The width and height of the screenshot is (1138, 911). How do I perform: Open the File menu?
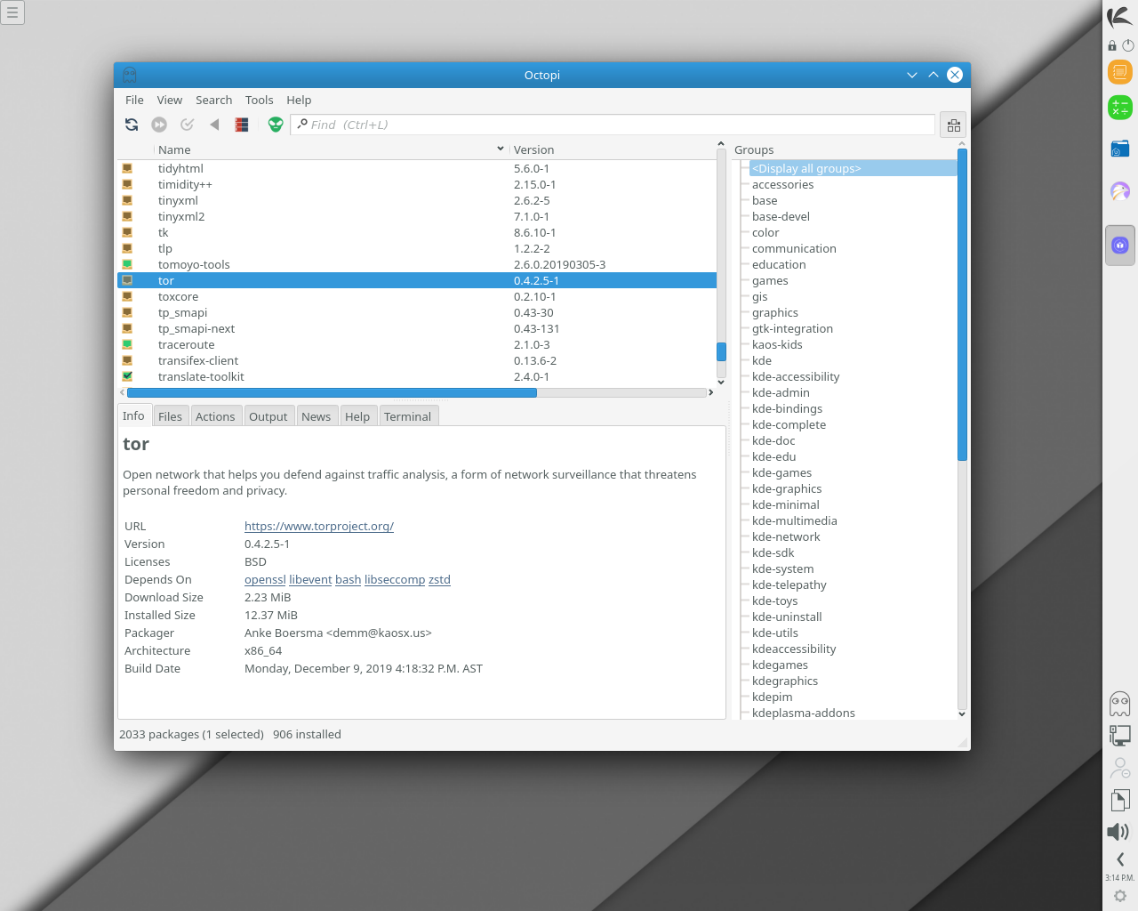[x=134, y=100]
